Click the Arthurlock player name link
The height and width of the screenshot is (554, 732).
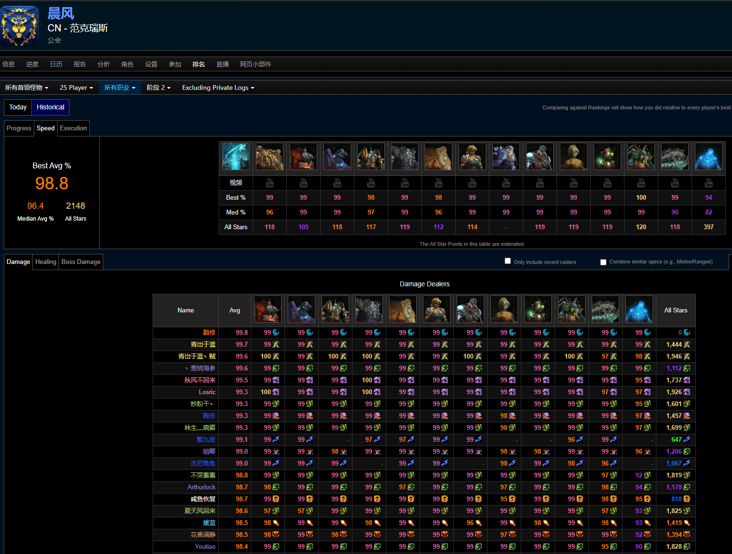[x=201, y=487]
